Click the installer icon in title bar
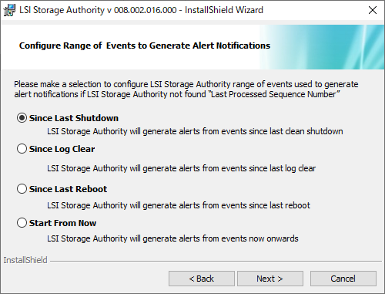Image resolution: width=385 pixels, height=294 pixels. point(9,10)
